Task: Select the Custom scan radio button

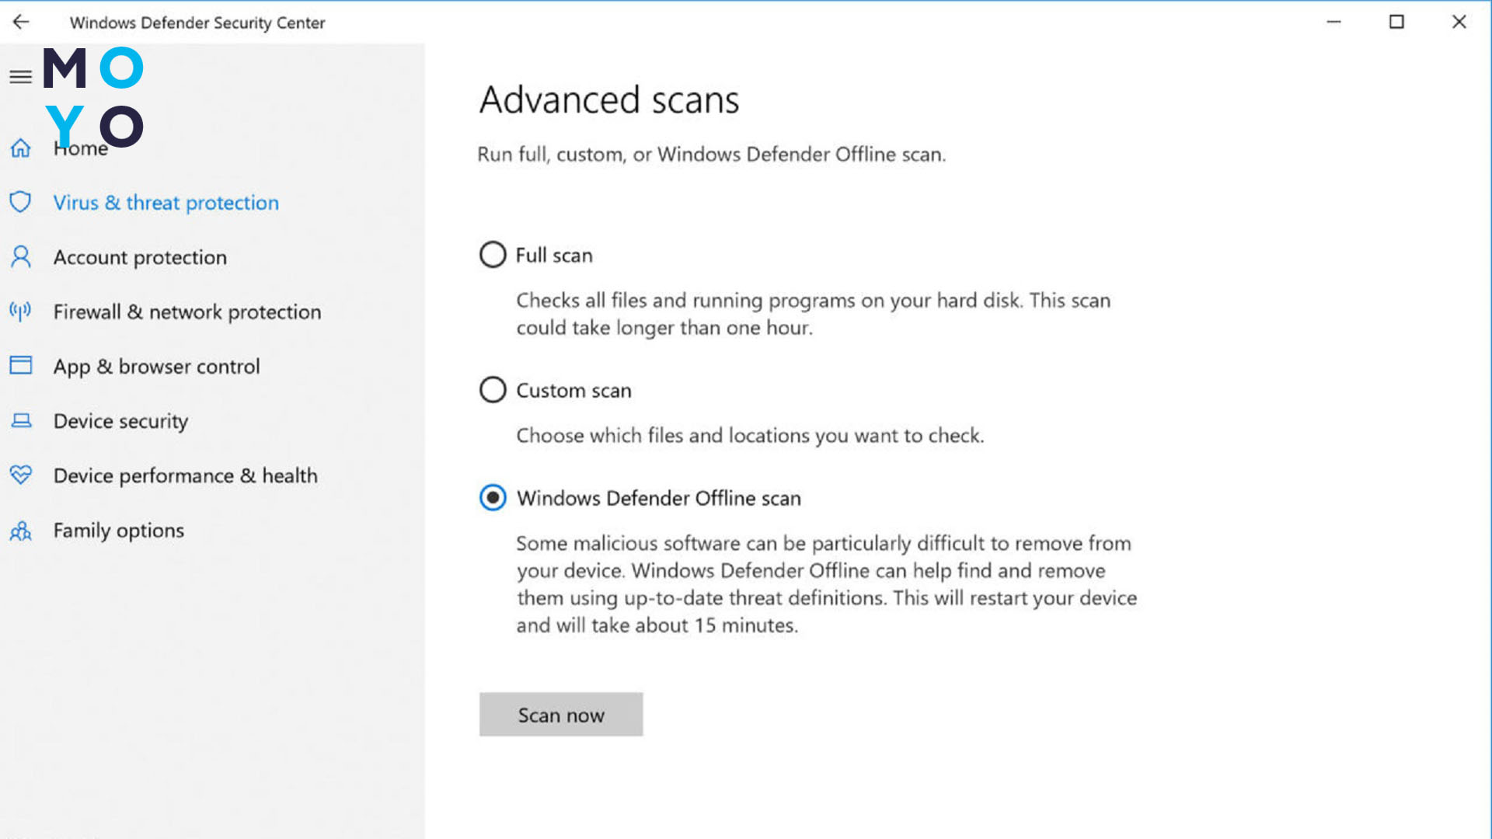Action: coord(493,390)
